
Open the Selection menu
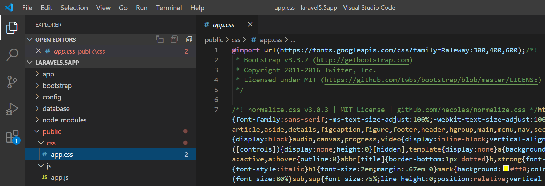coord(74,8)
